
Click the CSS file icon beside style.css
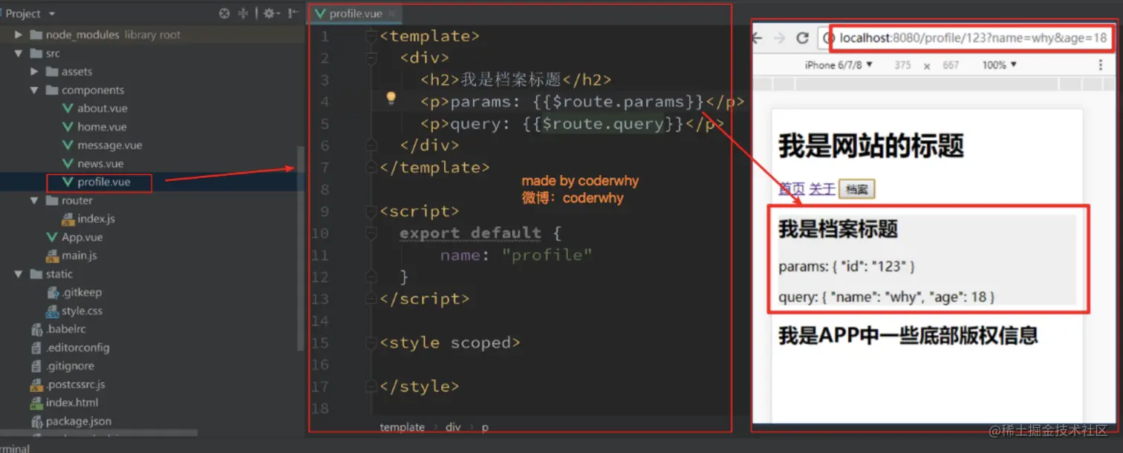point(52,311)
